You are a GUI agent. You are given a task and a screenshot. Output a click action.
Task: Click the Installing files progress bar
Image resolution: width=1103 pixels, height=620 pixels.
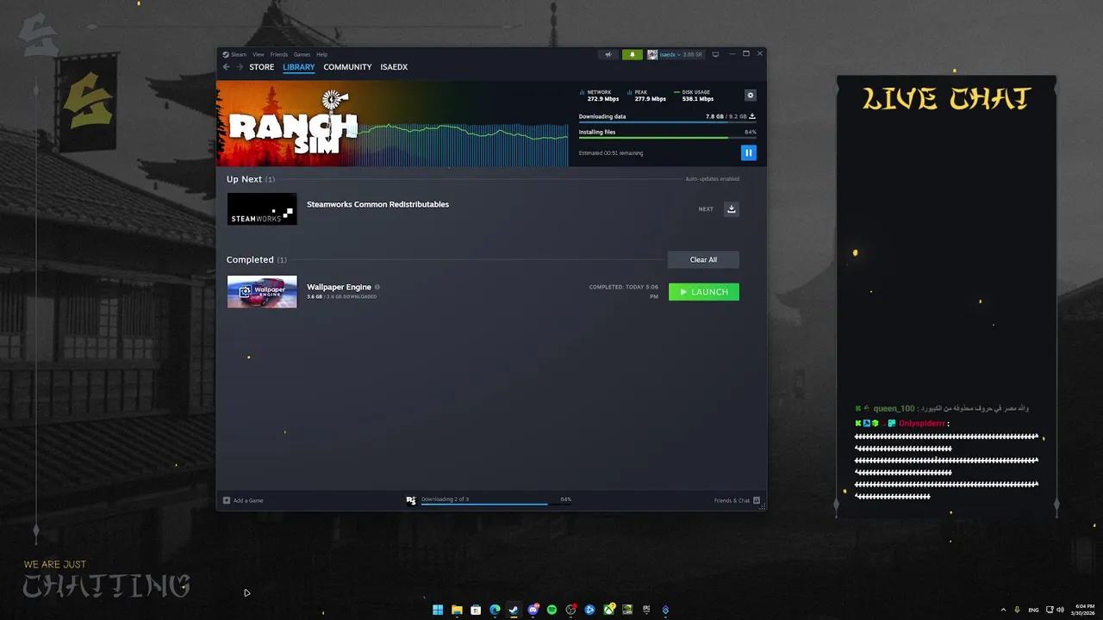tap(668, 137)
